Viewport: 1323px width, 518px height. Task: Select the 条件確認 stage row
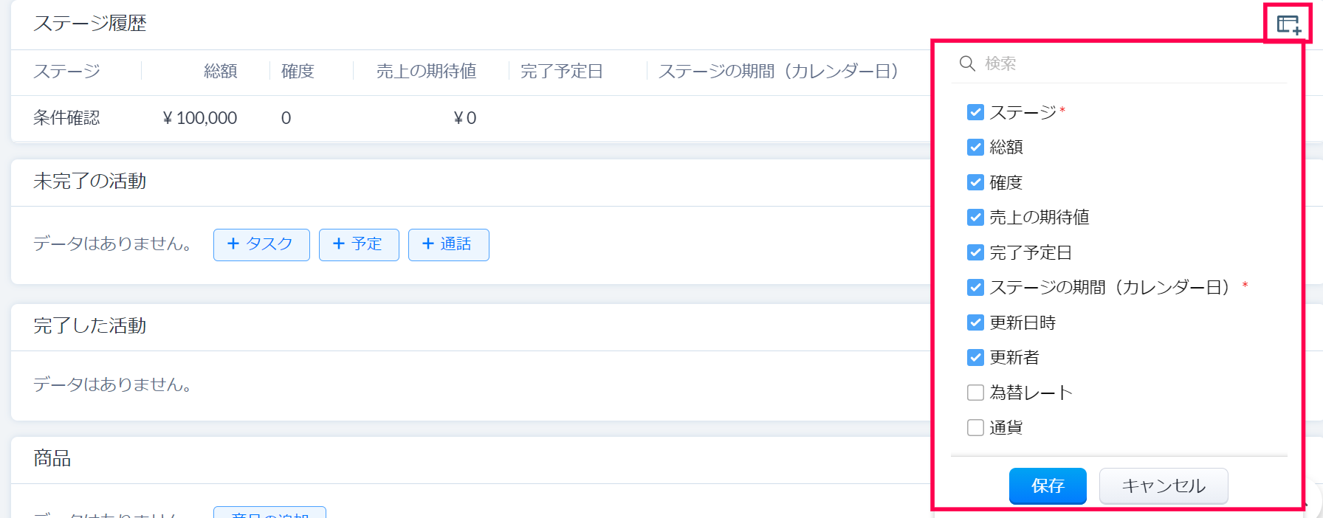[x=66, y=118]
